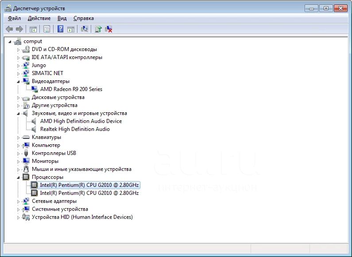The height and width of the screenshot is (257, 352).
Task: Open the Действие menu
Action: pyautogui.click(x=39, y=18)
